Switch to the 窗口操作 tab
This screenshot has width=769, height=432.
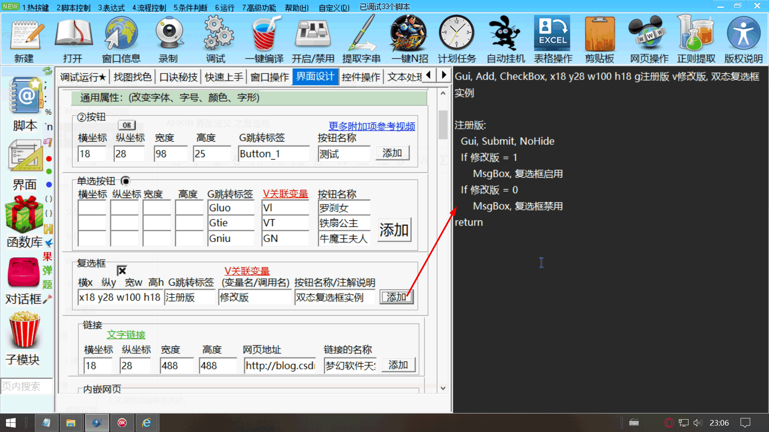click(x=269, y=76)
